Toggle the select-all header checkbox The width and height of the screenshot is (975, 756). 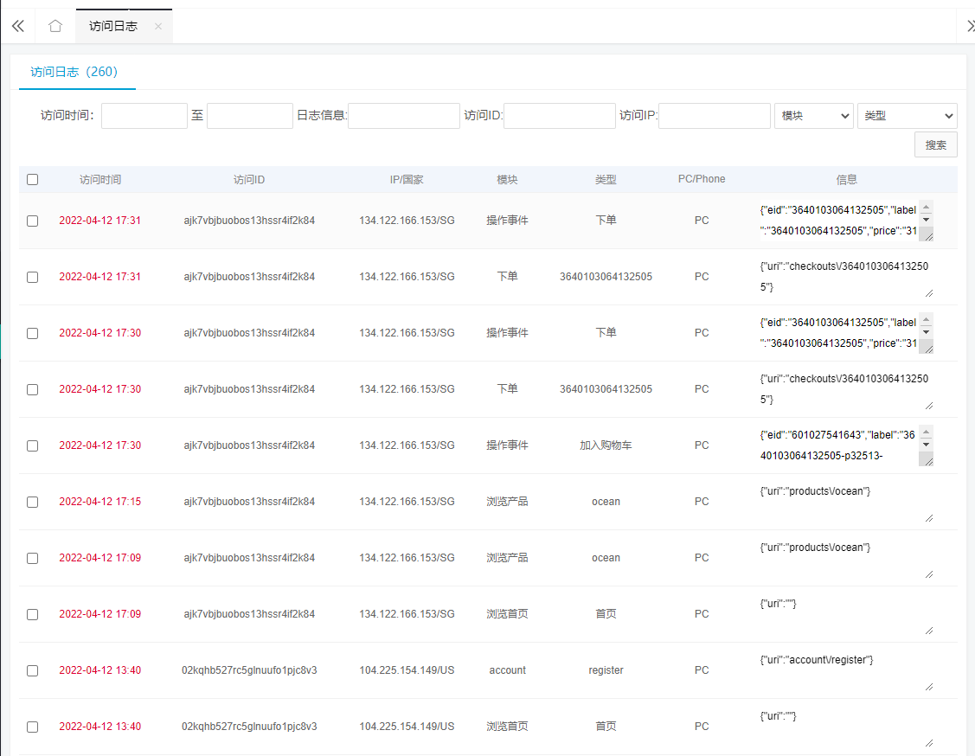pos(32,180)
